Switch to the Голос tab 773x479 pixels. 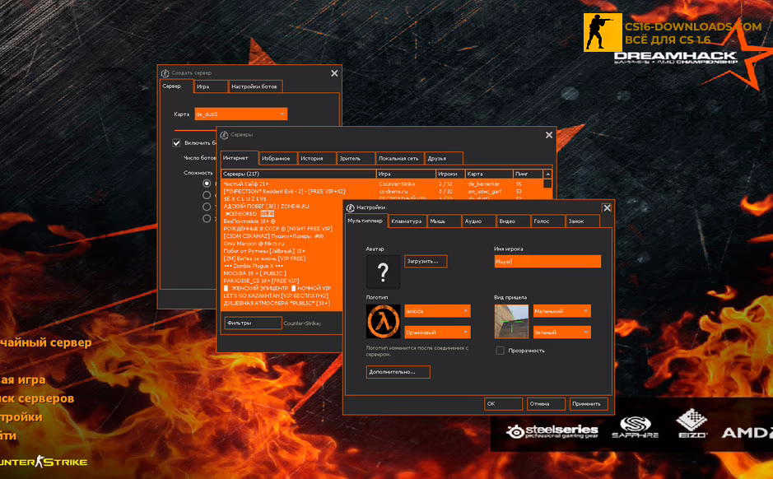click(548, 221)
